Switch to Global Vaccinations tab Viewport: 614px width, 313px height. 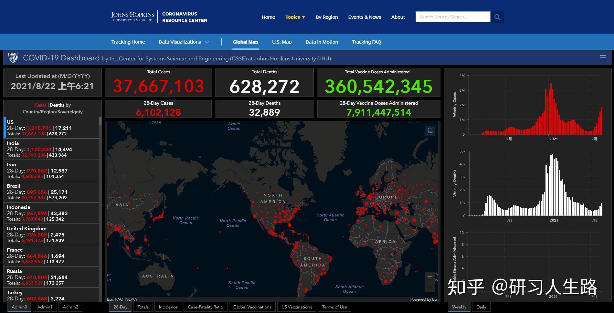[252, 307]
